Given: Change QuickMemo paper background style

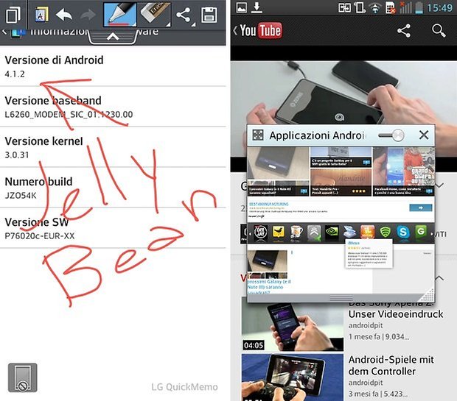Looking at the screenshot, I should pyautogui.click(x=42, y=14).
